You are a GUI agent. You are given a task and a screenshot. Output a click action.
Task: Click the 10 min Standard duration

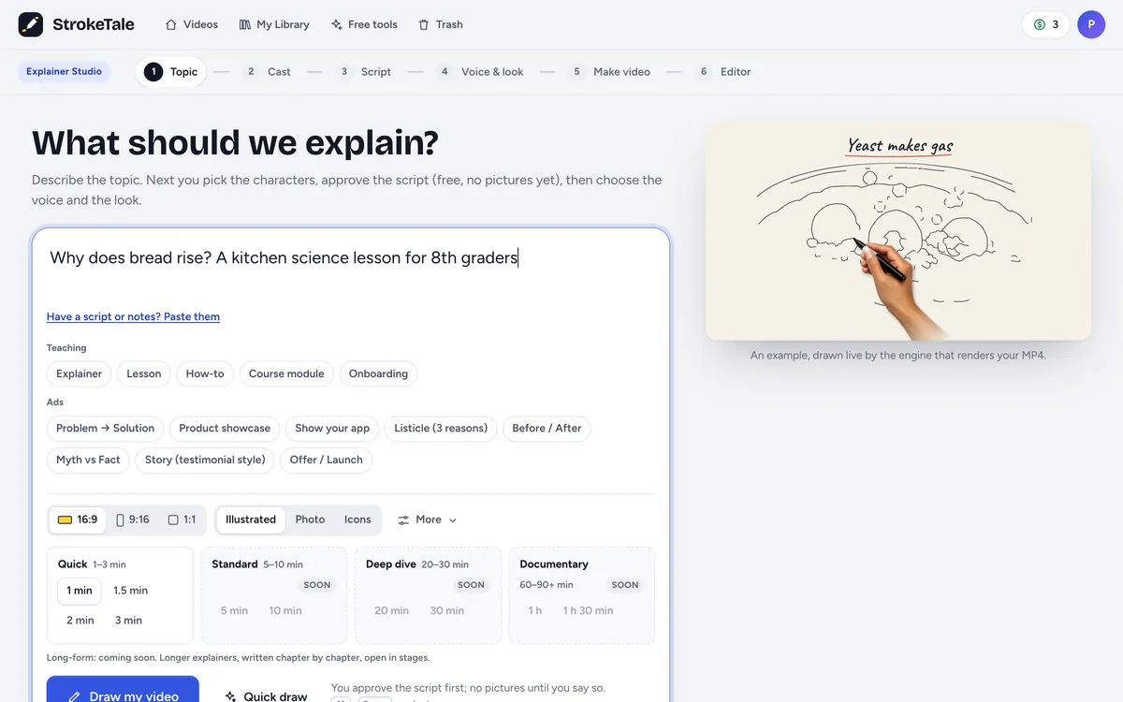pyautogui.click(x=285, y=610)
